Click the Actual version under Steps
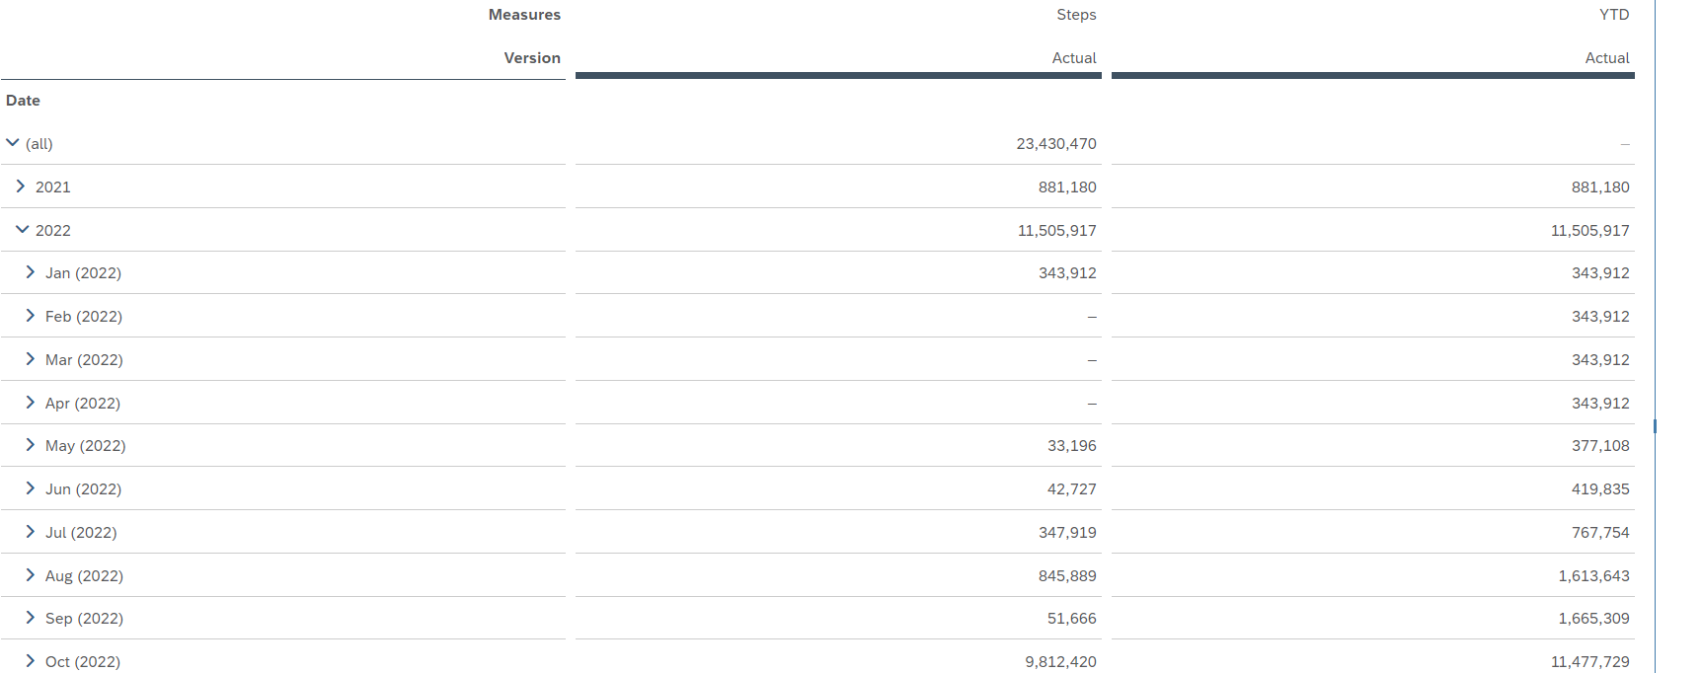Screen dimensions: 1702x673 pos(1074,58)
